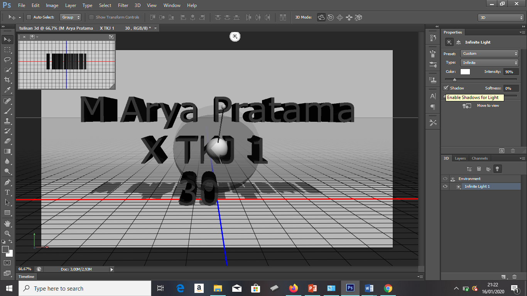Image resolution: width=527 pixels, height=296 pixels.
Task: Switch to the Layers tab
Action: pos(460,158)
